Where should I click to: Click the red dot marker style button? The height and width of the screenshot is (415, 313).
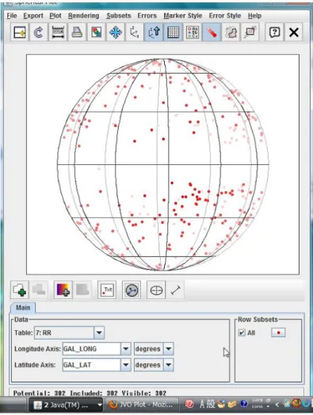278,332
